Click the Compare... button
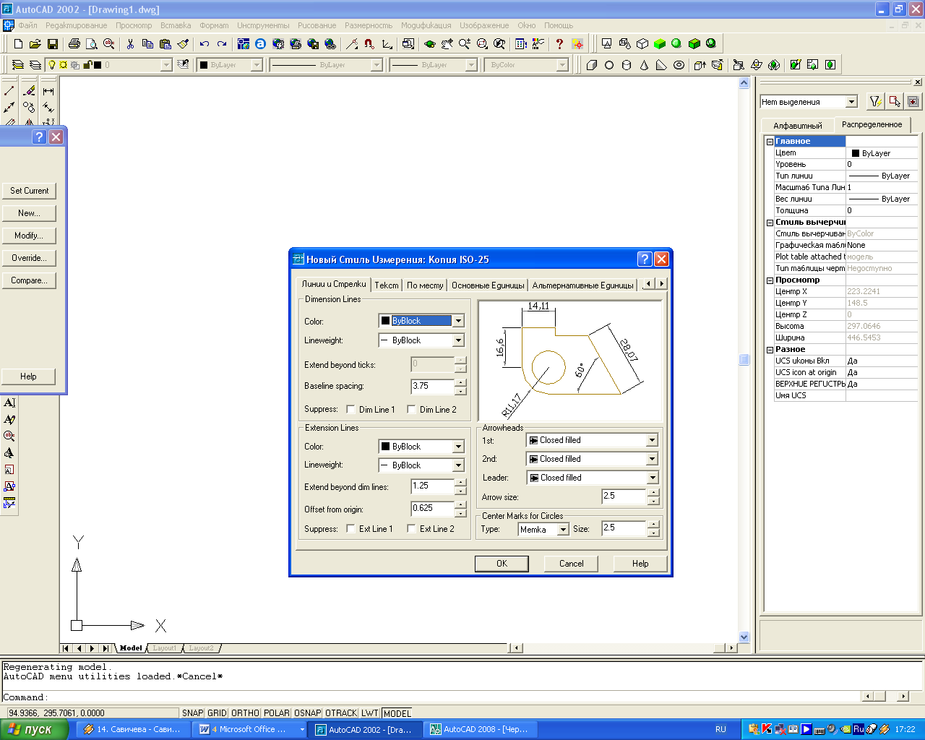This screenshot has width=925, height=740. [29, 280]
